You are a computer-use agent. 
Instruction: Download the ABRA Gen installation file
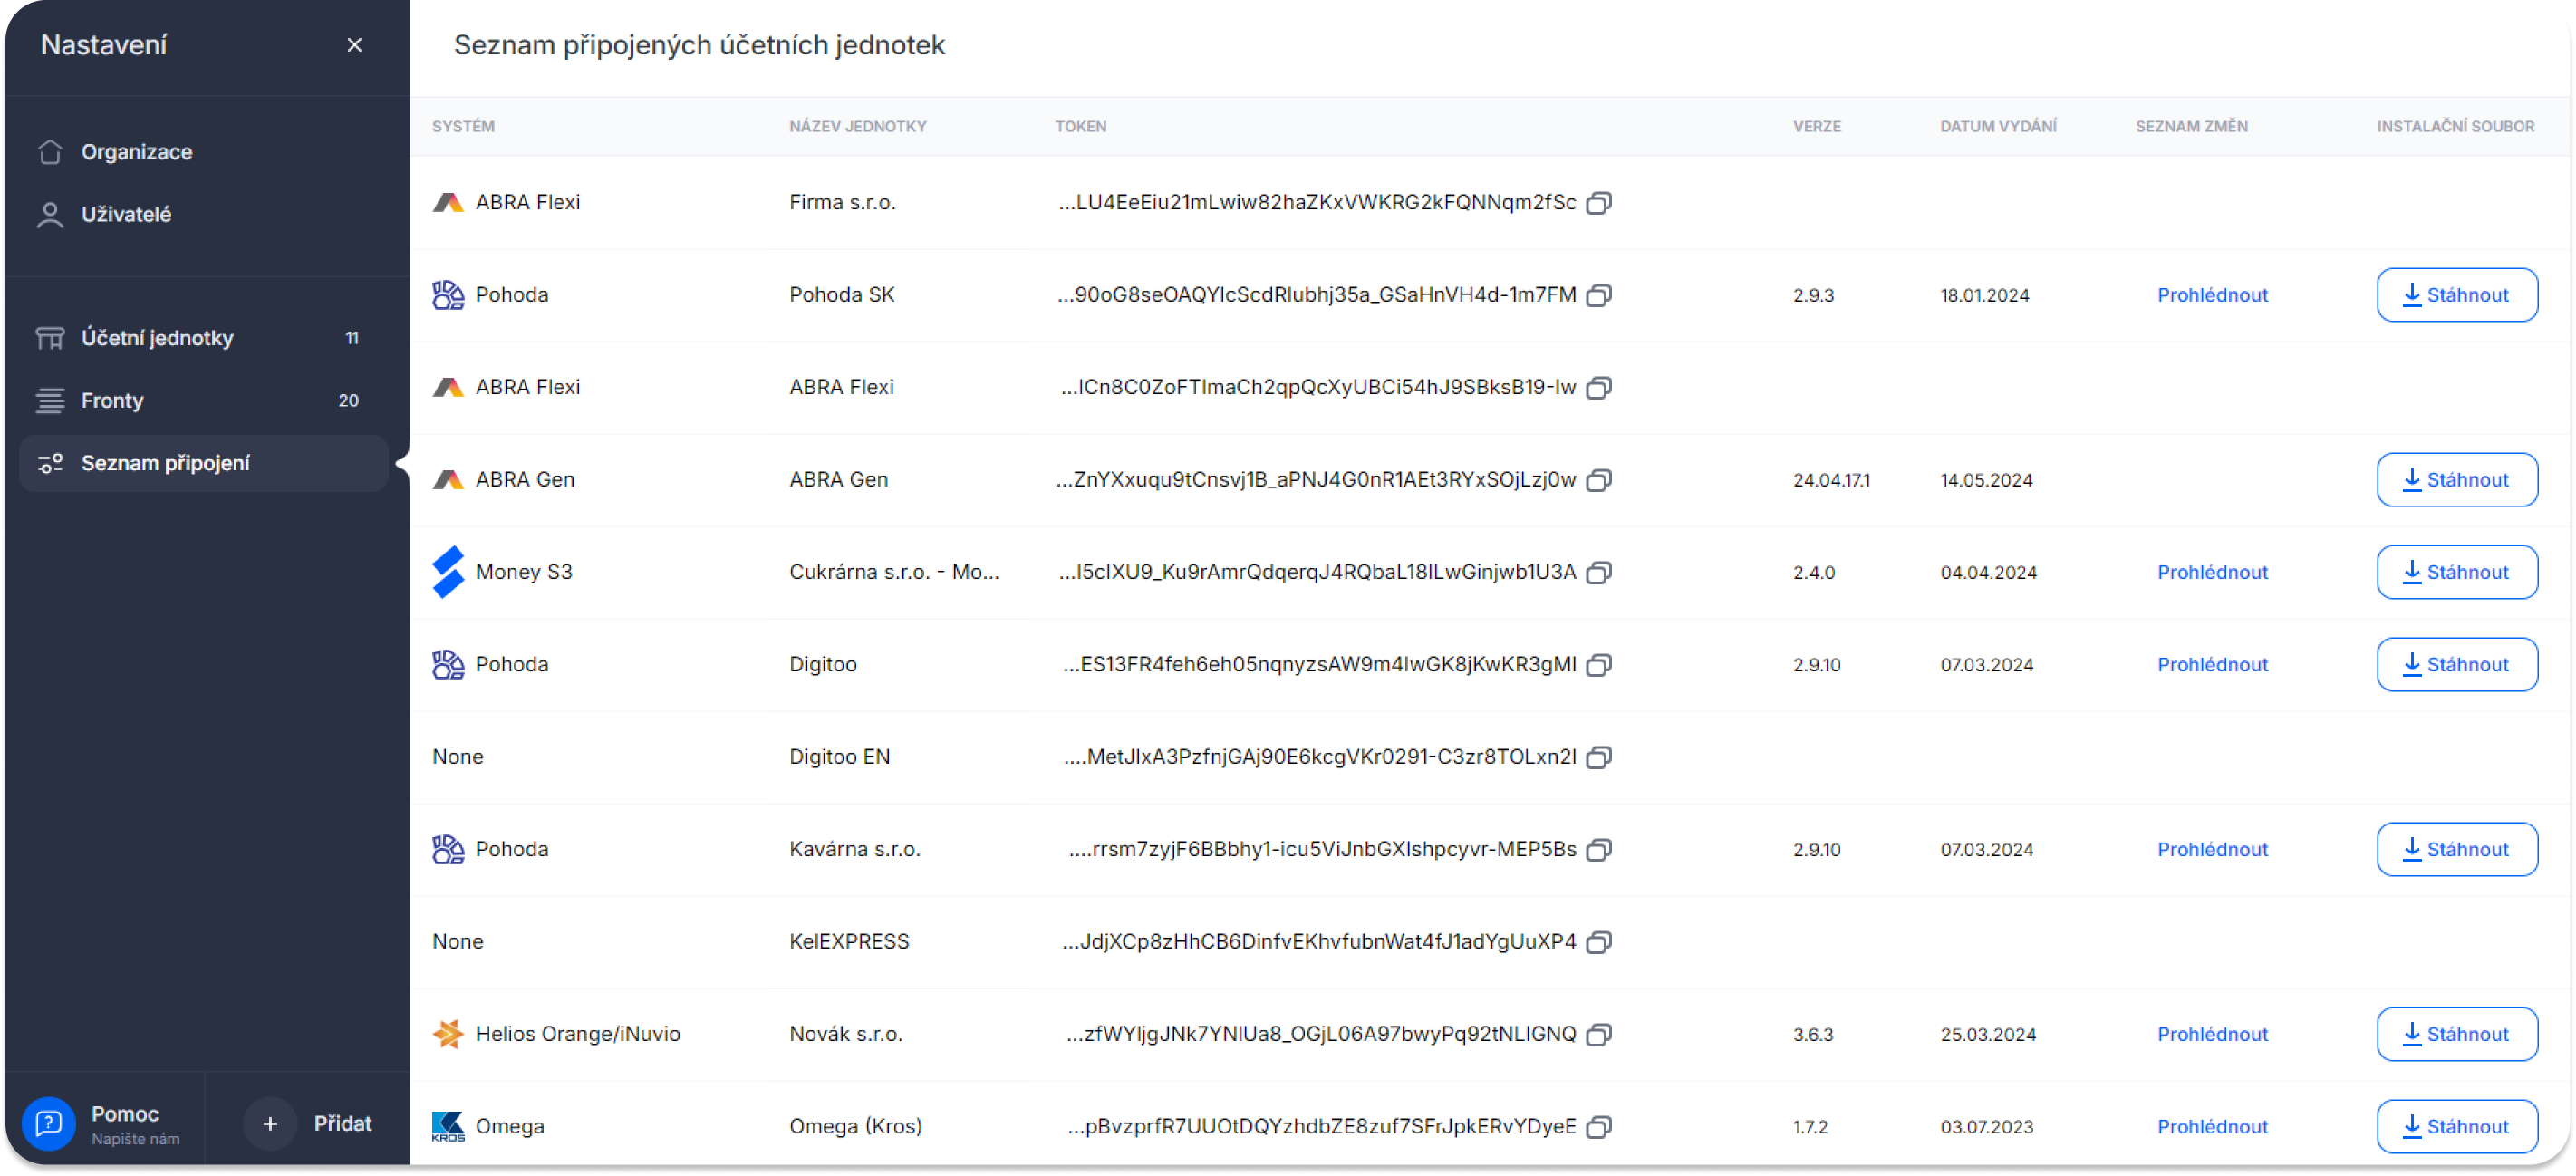[x=2456, y=480]
